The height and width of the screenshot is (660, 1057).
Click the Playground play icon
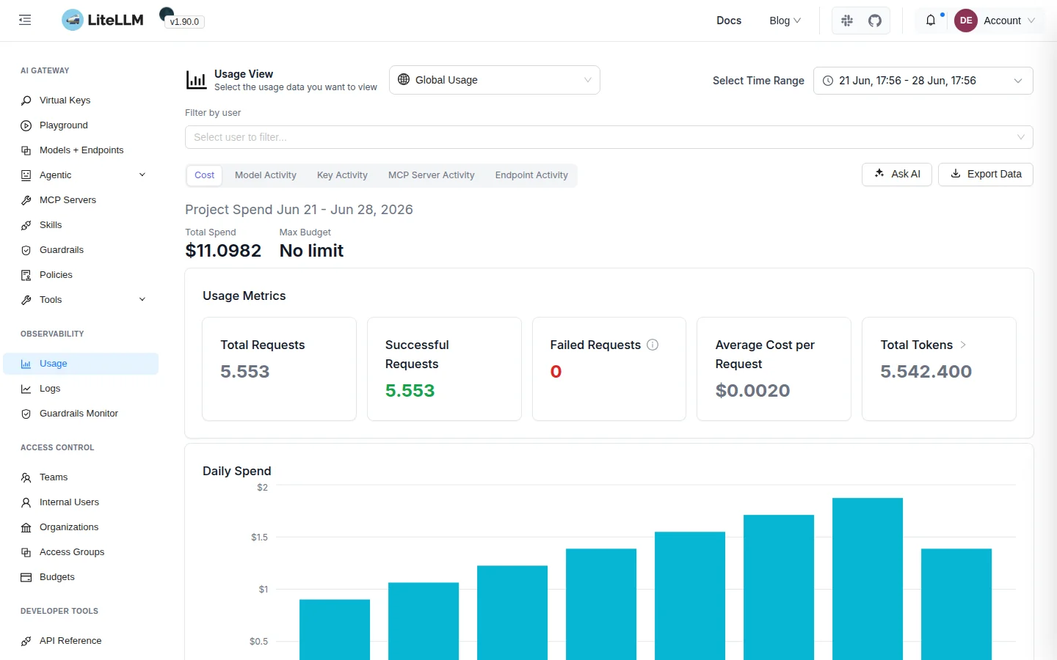26,125
